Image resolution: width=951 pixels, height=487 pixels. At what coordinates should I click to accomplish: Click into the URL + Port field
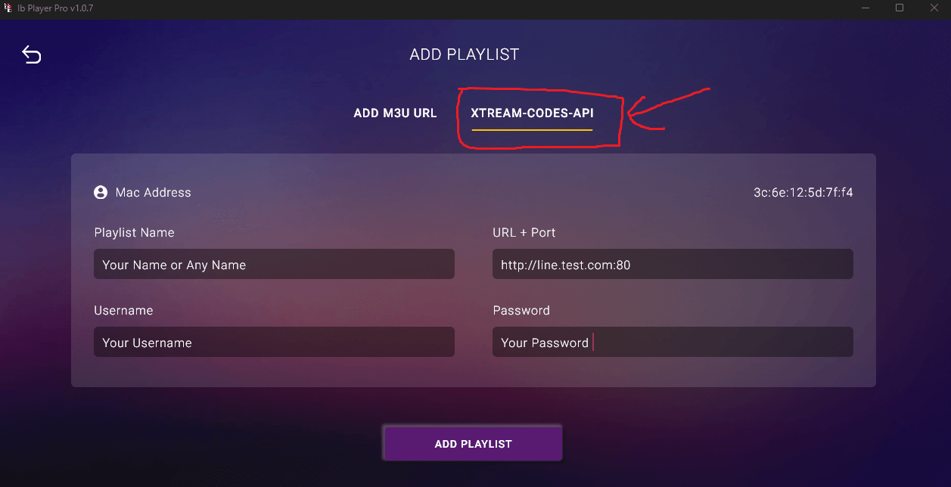(x=673, y=265)
